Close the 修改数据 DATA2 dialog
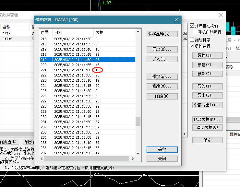The width and height of the screenshot is (240, 187). [176, 20]
